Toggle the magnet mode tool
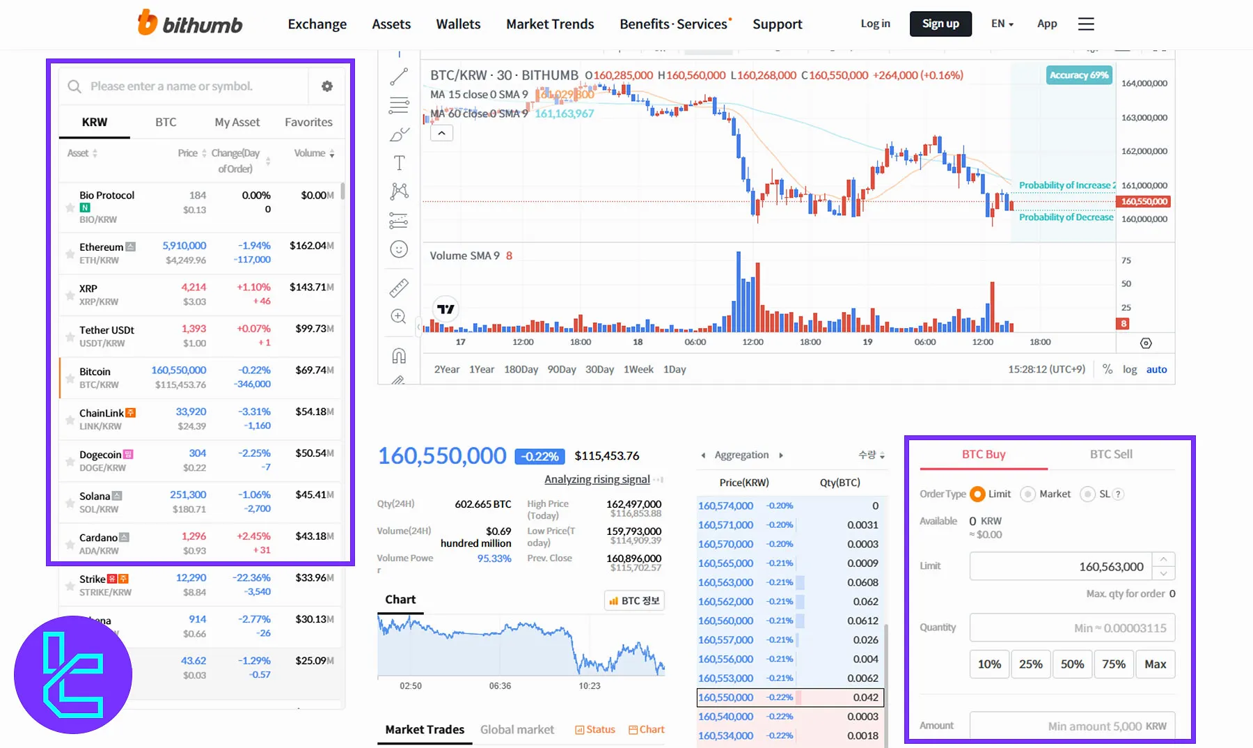The width and height of the screenshot is (1253, 748). [399, 356]
